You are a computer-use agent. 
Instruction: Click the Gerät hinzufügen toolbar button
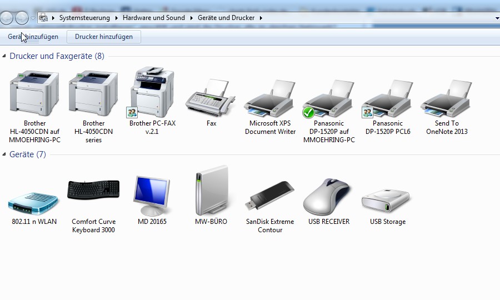click(x=33, y=37)
